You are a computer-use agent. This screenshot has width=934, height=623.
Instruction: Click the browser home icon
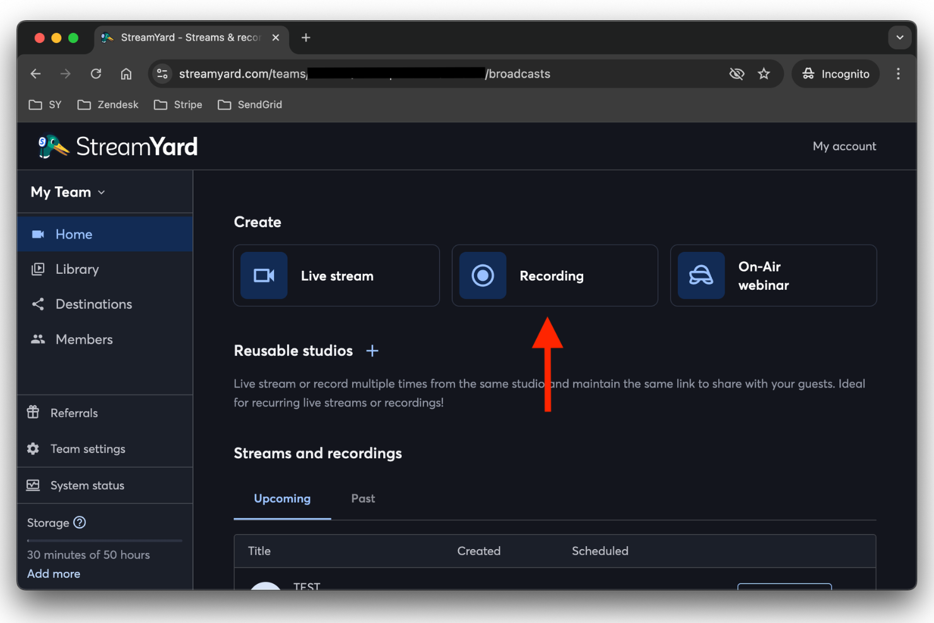point(126,74)
